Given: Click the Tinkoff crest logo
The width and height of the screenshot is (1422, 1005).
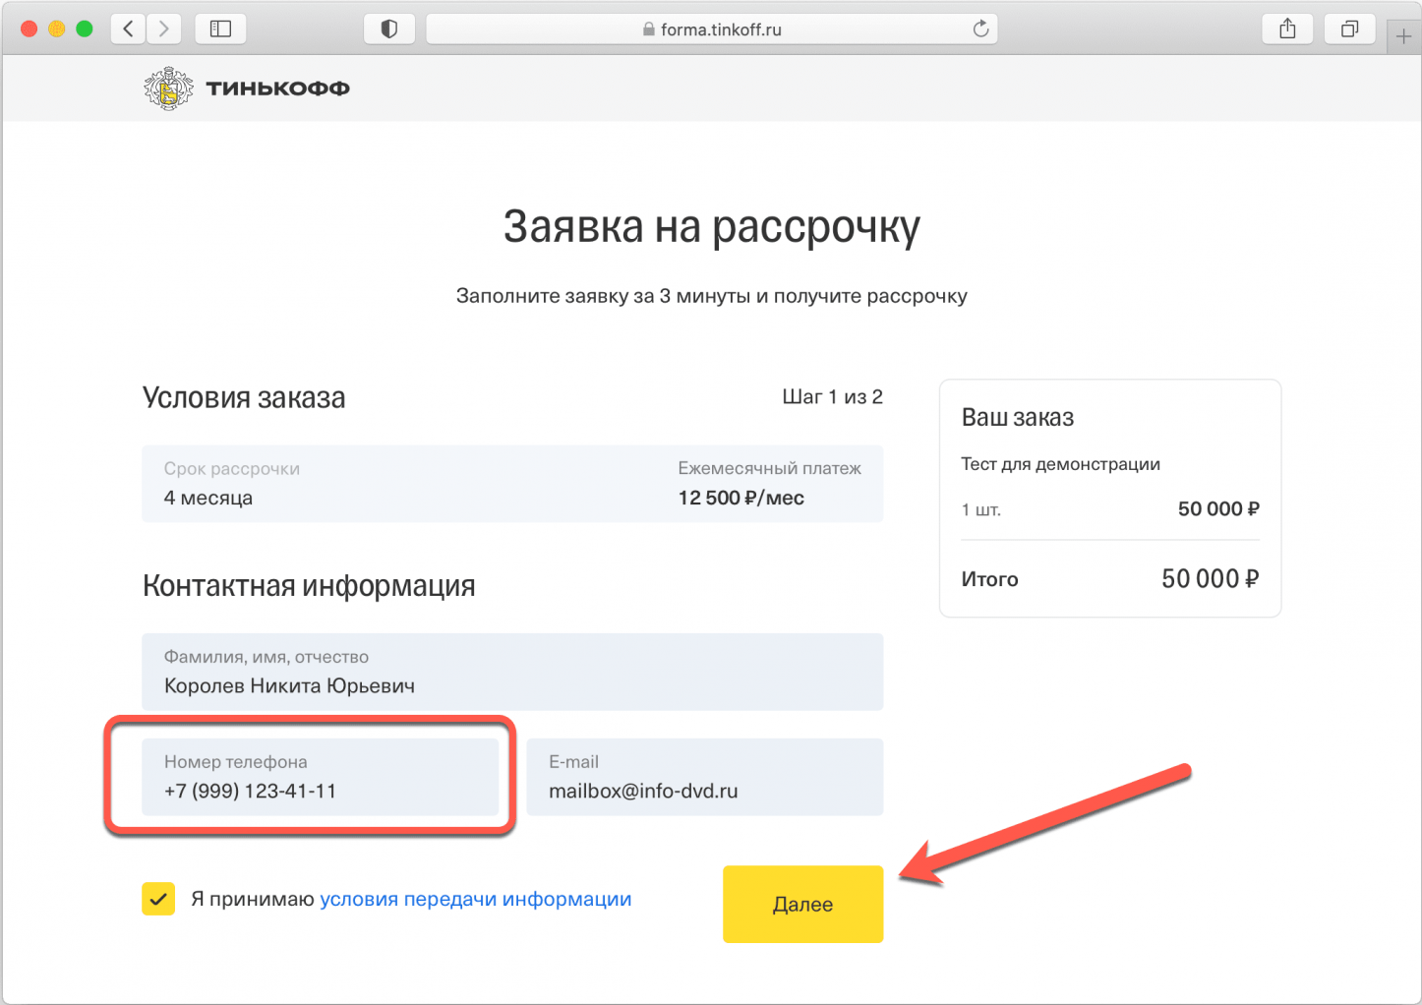Looking at the screenshot, I should coord(168,89).
